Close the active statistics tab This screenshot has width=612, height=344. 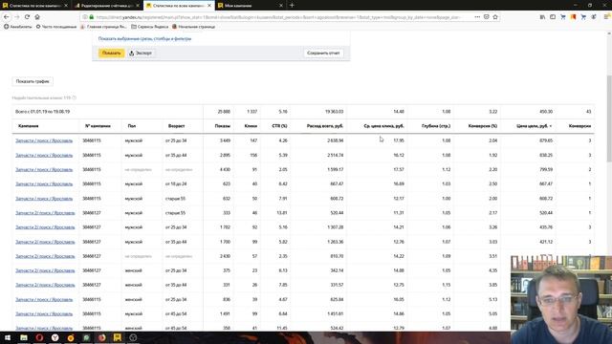click(x=209, y=6)
